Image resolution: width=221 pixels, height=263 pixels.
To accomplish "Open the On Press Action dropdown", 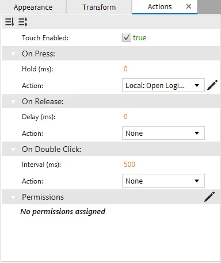I will pos(163,85).
